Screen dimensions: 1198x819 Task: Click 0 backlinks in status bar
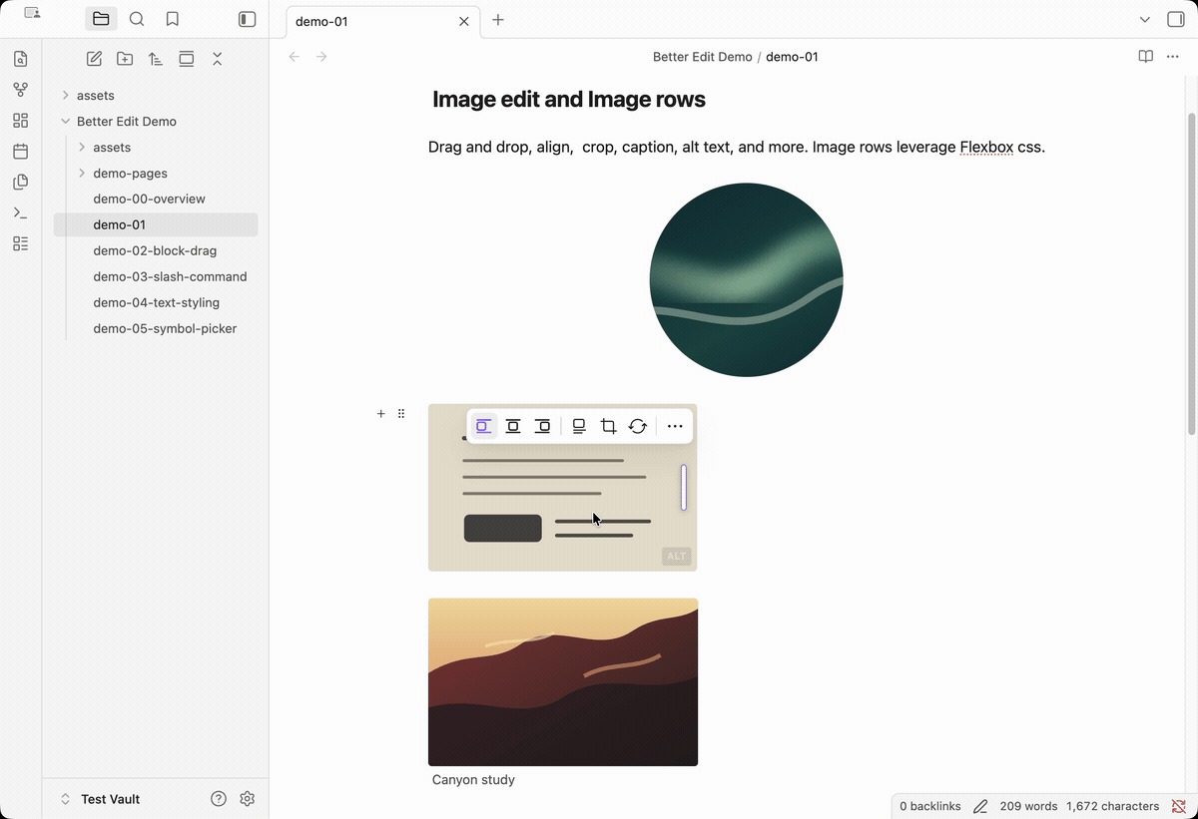click(930, 806)
